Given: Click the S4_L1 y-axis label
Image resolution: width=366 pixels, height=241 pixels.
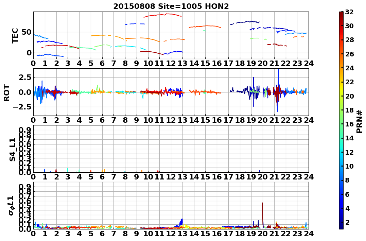Looking at the screenshot, I should pos(13,150).
